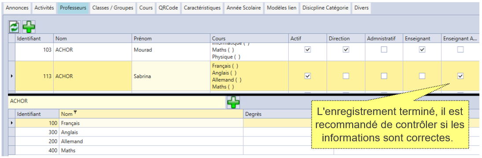Click the Direction column header
Screen dimensions: 482x158
point(346,39)
